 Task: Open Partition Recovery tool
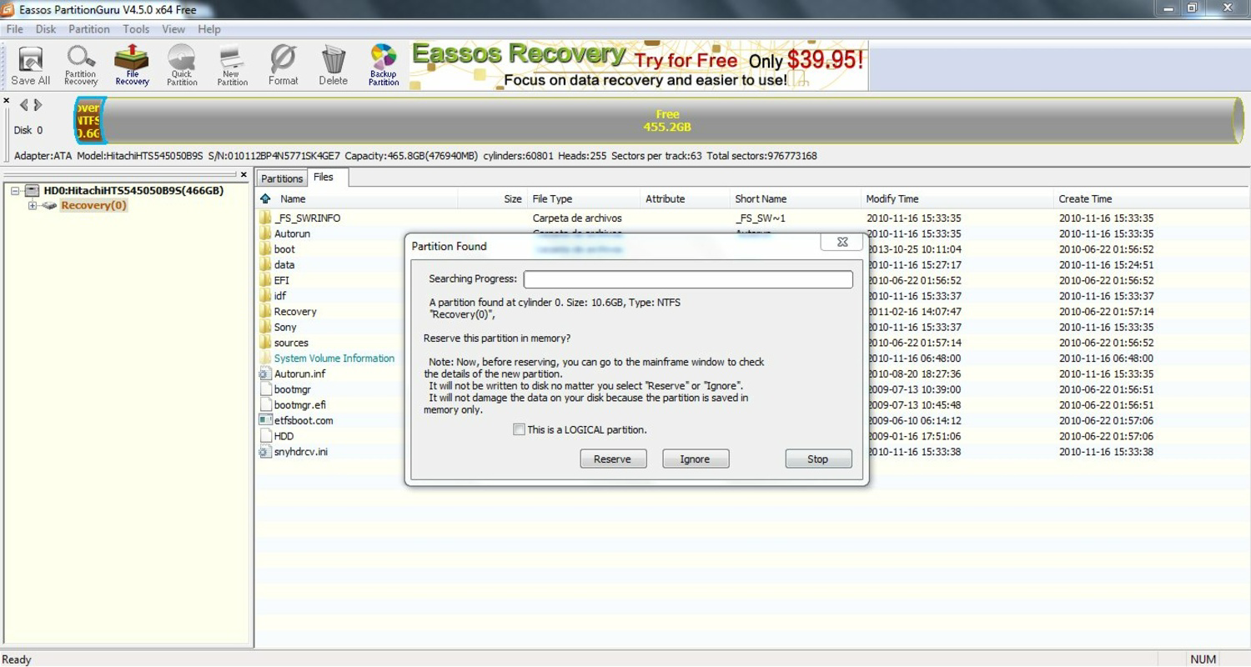(x=81, y=66)
